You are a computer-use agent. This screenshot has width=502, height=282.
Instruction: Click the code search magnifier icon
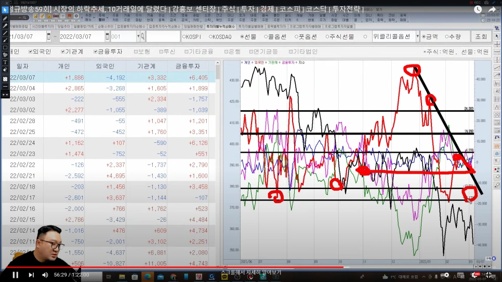tap(143, 36)
